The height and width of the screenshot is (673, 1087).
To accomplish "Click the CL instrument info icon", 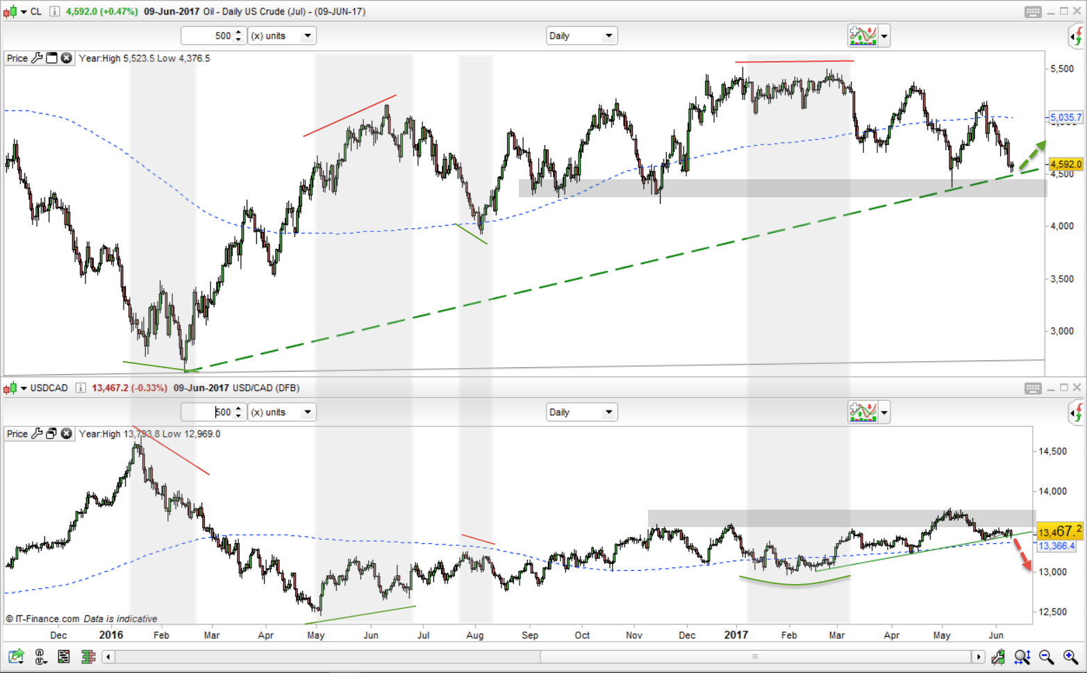I will (x=53, y=11).
